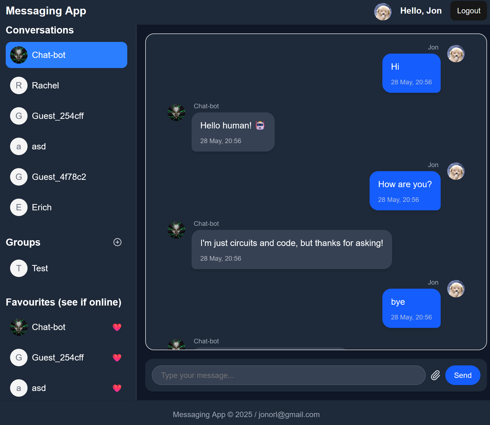Click Chat-bot avatar in Favourites list

[19, 327]
